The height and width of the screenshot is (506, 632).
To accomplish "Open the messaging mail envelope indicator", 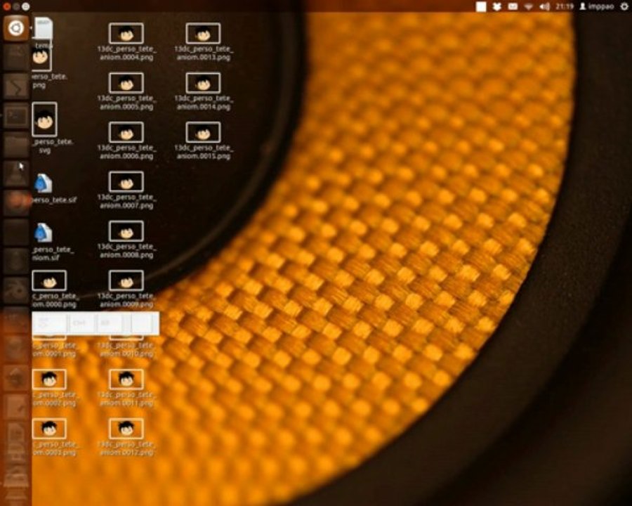I will (512, 6).
